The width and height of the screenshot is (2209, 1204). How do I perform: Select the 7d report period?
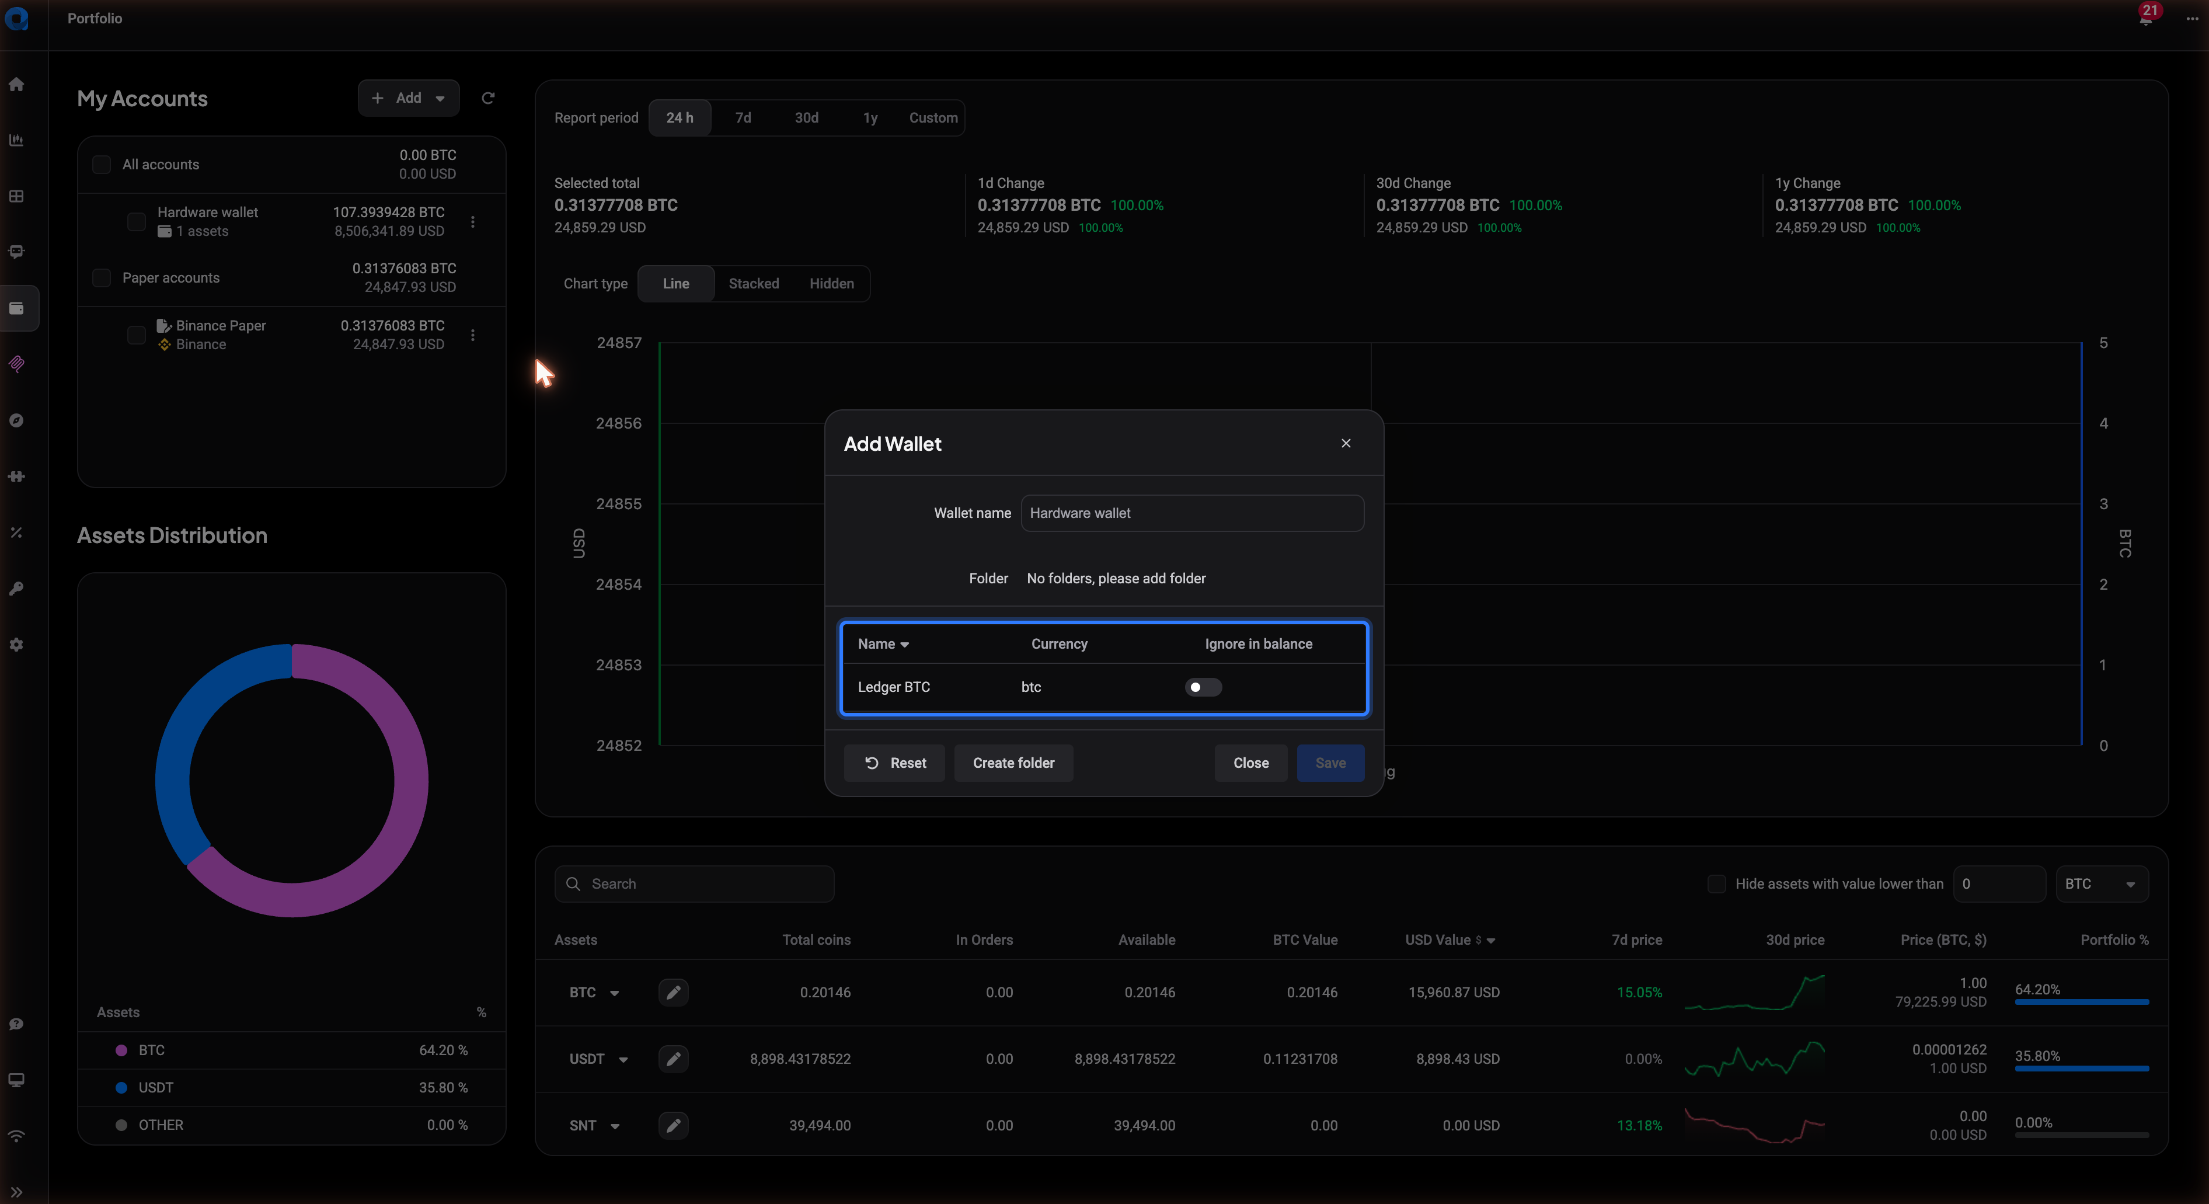click(744, 117)
